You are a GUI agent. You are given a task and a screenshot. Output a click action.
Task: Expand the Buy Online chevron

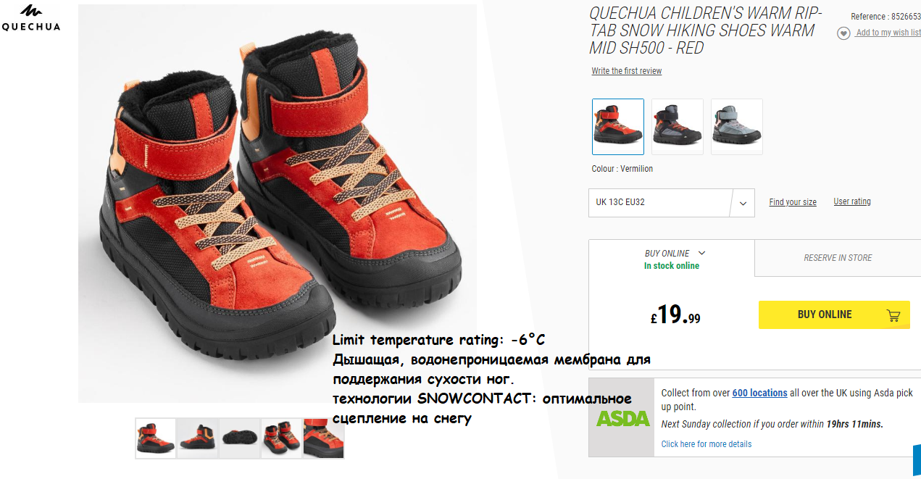point(701,253)
